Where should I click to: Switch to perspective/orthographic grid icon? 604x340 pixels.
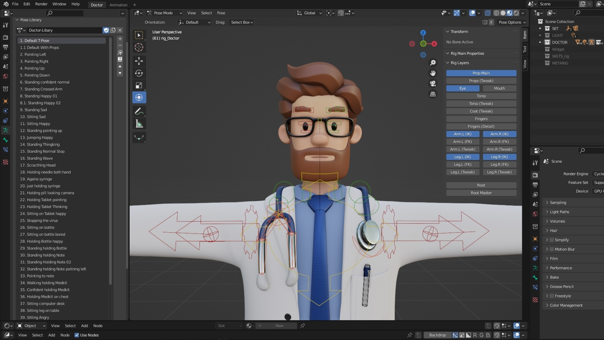[433, 94]
